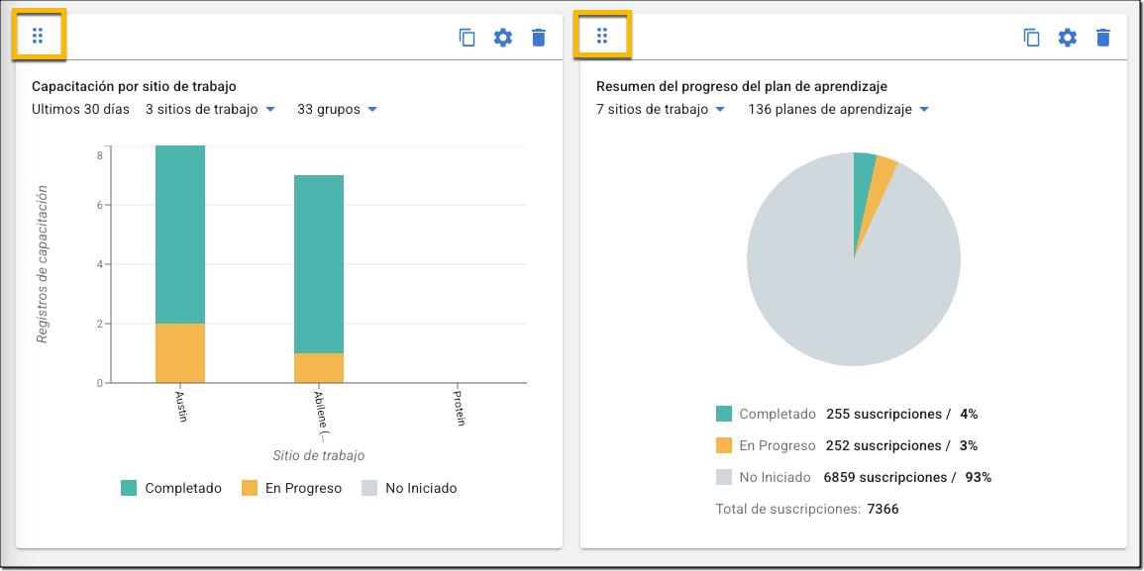Viewport: 1144px width, 571px height.
Task: Open the 136 planes de aprendizaje dropdown
Action: coord(839,110)
